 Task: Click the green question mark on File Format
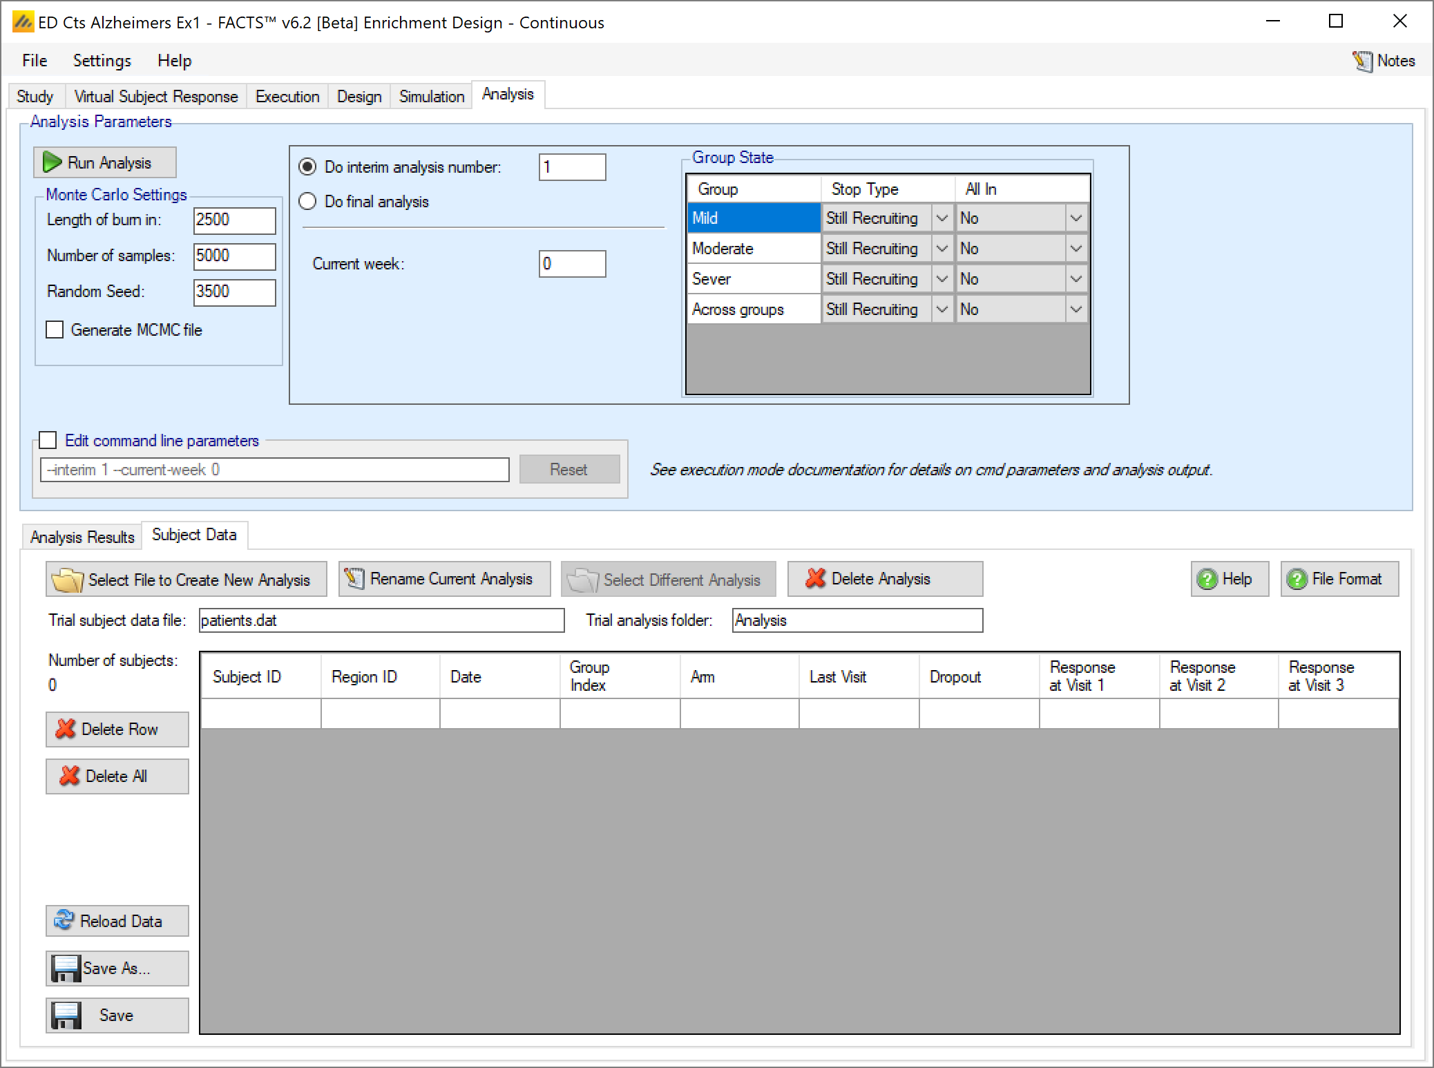point(1297,579)
